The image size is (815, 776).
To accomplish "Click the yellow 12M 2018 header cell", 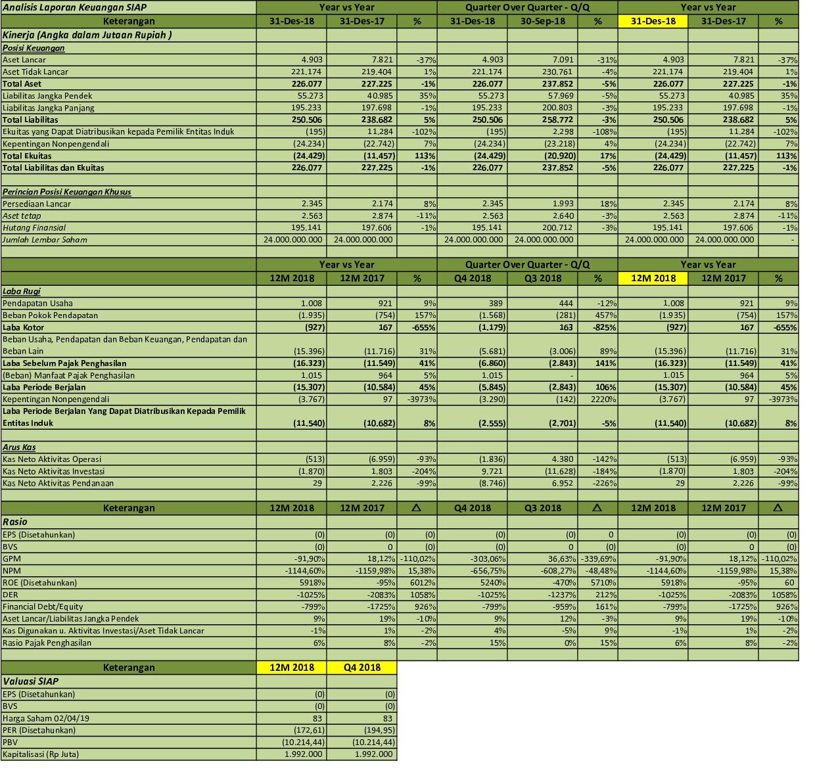I will [653, 278].
